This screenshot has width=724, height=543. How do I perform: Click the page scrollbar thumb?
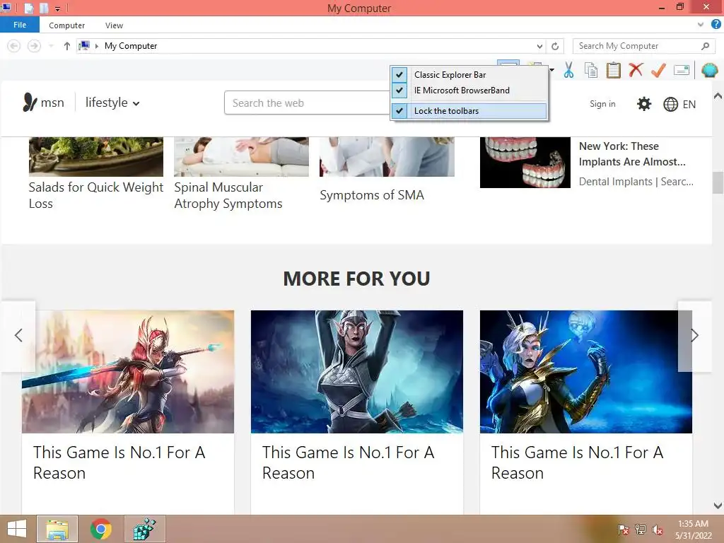click(x=718, y=182)
